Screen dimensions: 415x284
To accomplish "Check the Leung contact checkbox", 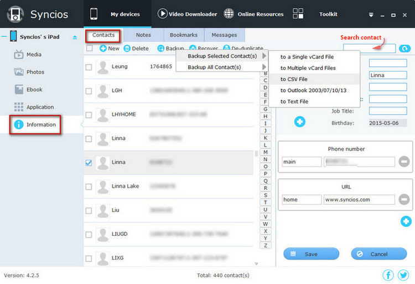I will (89, 67).
